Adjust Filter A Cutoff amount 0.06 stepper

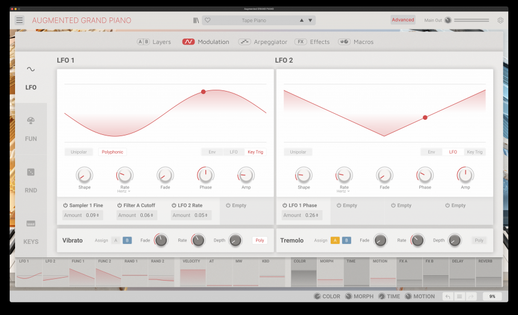(146, 215)
